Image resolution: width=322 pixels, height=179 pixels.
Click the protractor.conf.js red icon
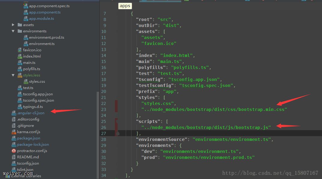pyautogui.click(x=14, y=151)
